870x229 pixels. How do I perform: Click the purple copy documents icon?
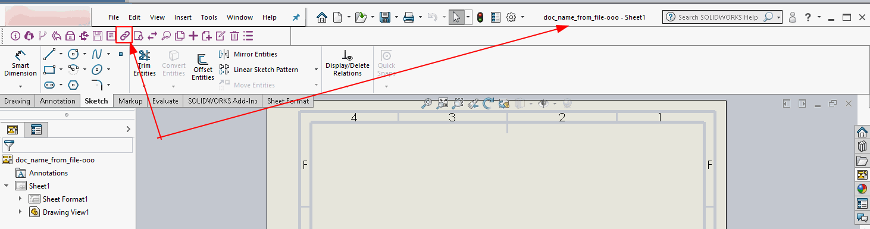point(180,36)
